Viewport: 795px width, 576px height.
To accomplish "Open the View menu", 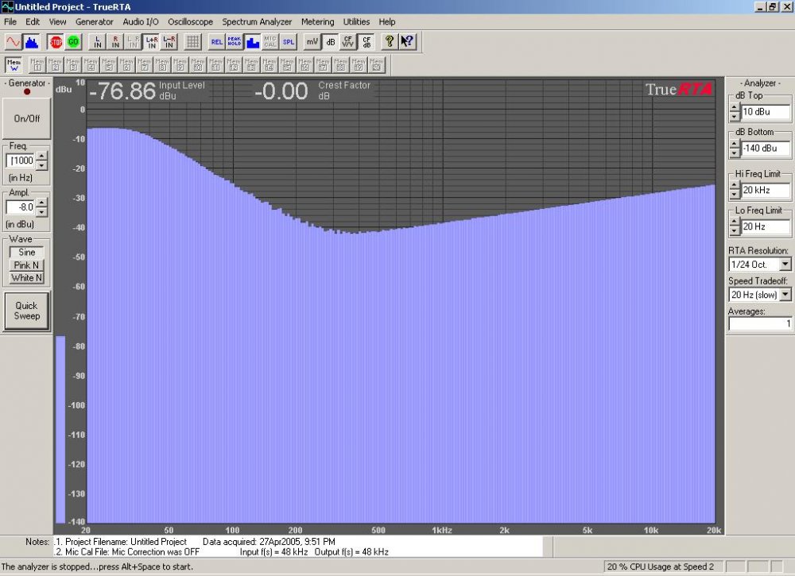I will [57, 21].
